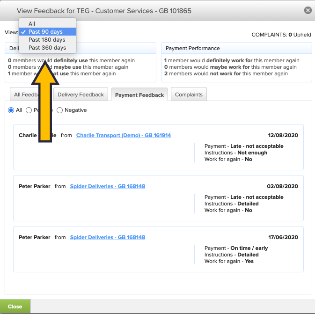Pick "Past 180 days" from the View list
Viewport: 315px width, 314px height.
point(47,40)
